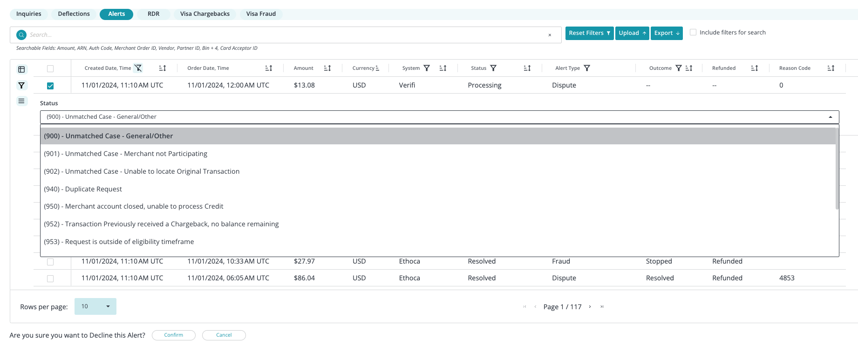This screenshot has height=346, width=858.
Task: Open the hamburger list icon in left sidebar
Action: [x=21, y=101]
